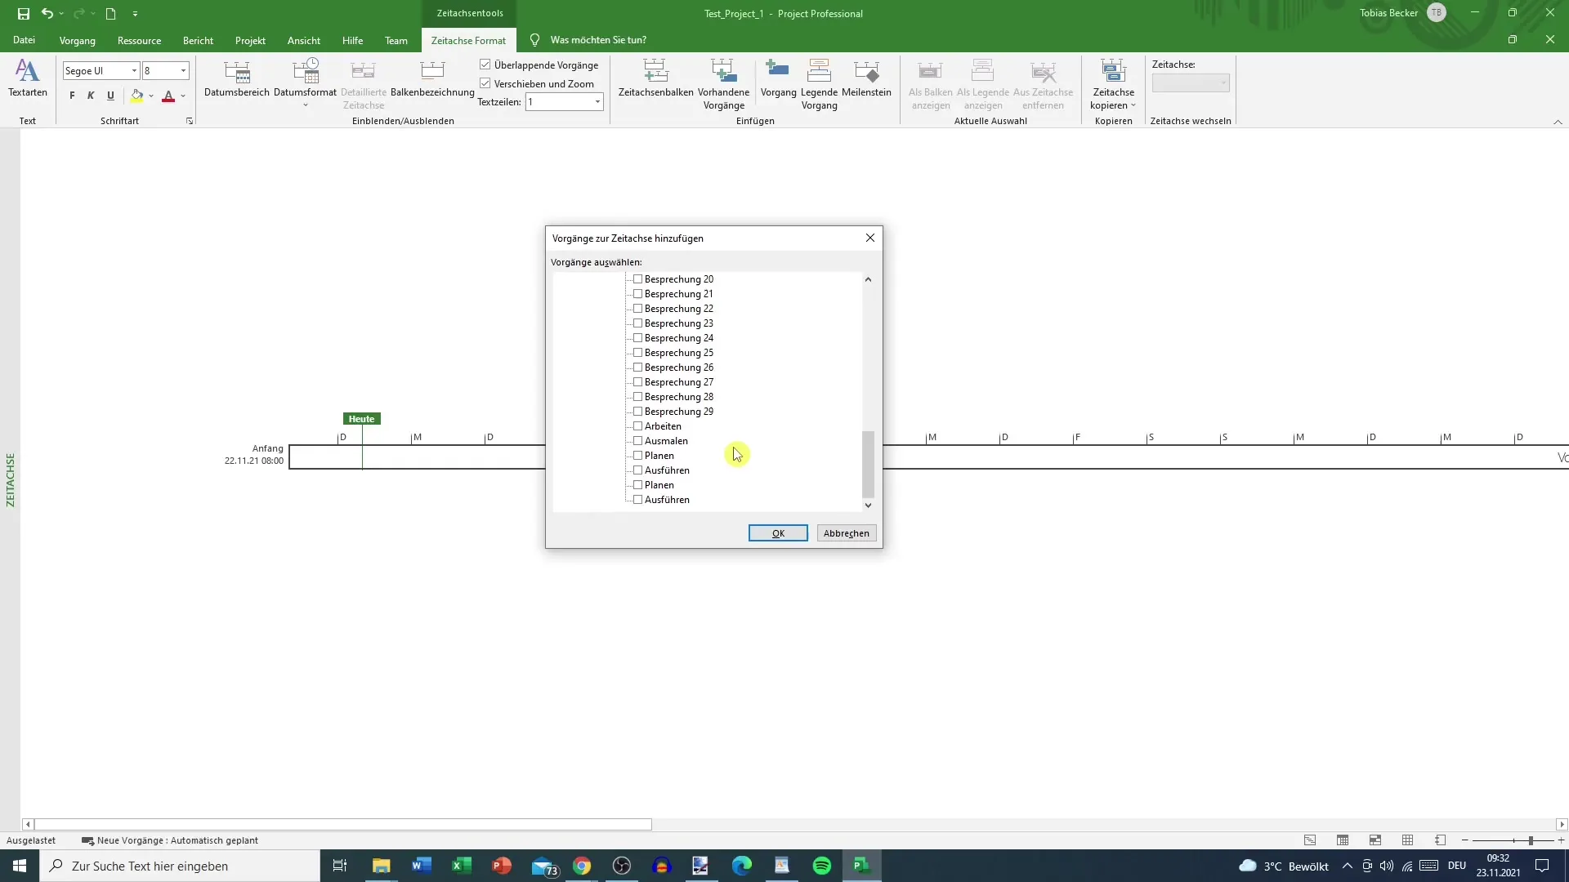Open Spotify from the Windows taskbar
1569x882 pixels.
[822, 866]
